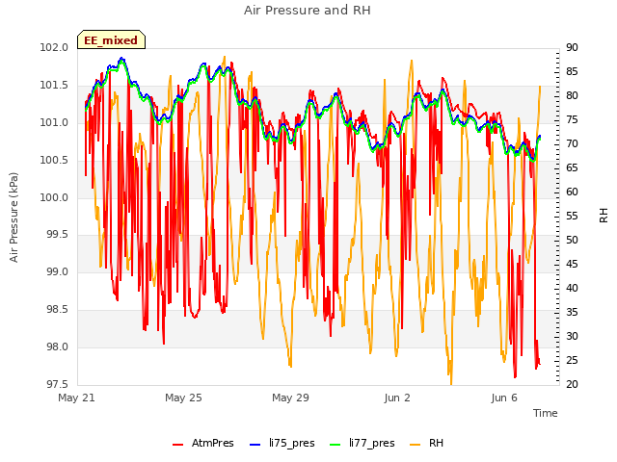The width and height of the screenshot is (617, 462).
Task: Click the 50 RH axis label
Action: coord(572,240)
